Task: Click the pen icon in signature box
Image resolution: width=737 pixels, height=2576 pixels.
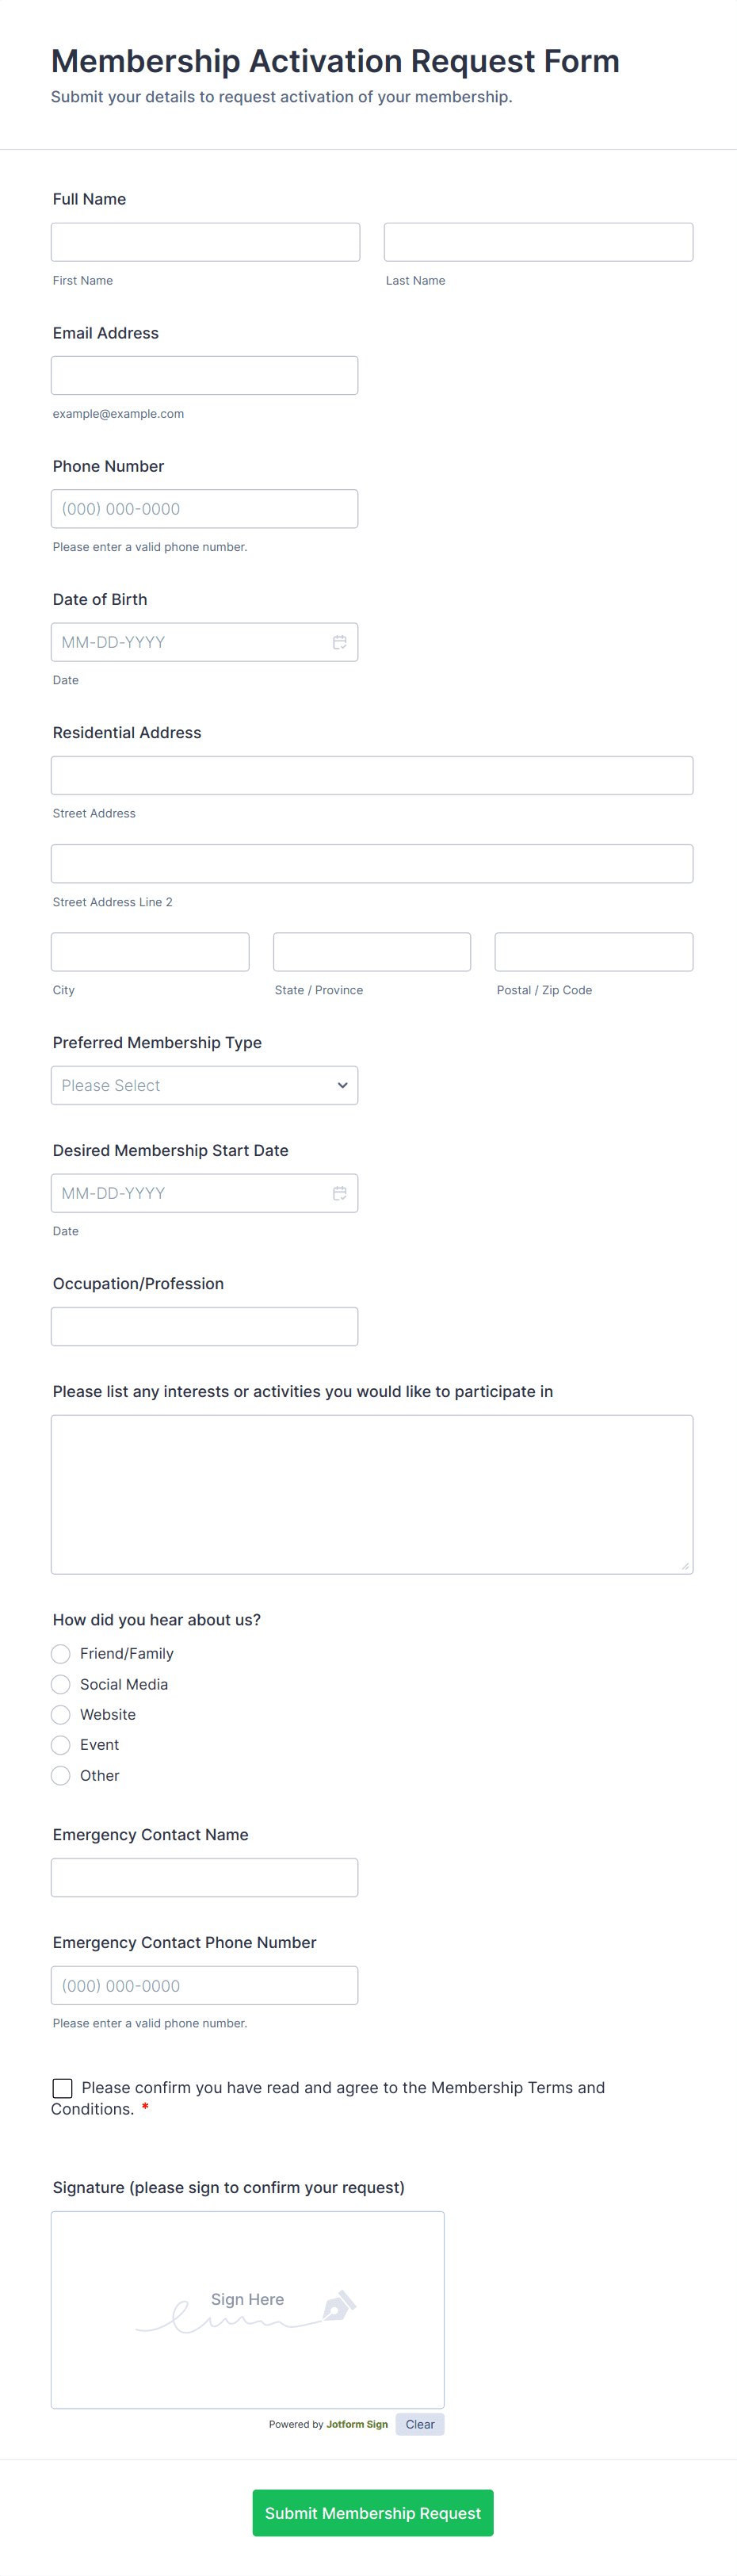Action: pos(338,2306)
